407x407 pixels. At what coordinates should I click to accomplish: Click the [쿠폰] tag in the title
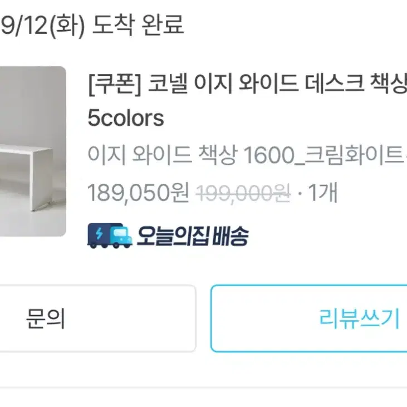pos(115,84)
